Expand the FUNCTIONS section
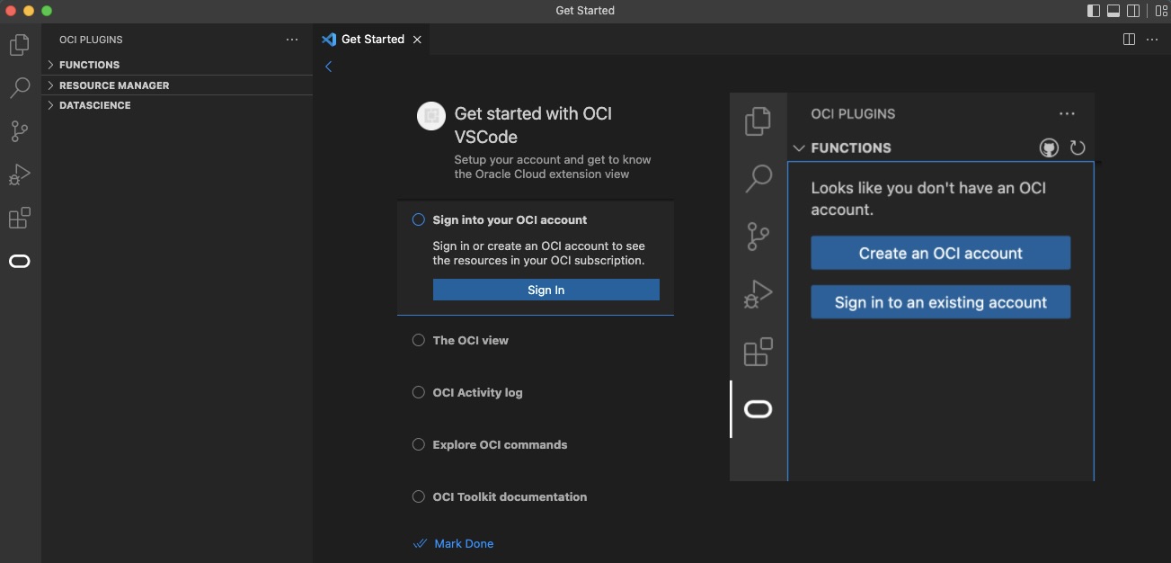The height and width of the screenshot is (563, 1171). pos(87,64)
